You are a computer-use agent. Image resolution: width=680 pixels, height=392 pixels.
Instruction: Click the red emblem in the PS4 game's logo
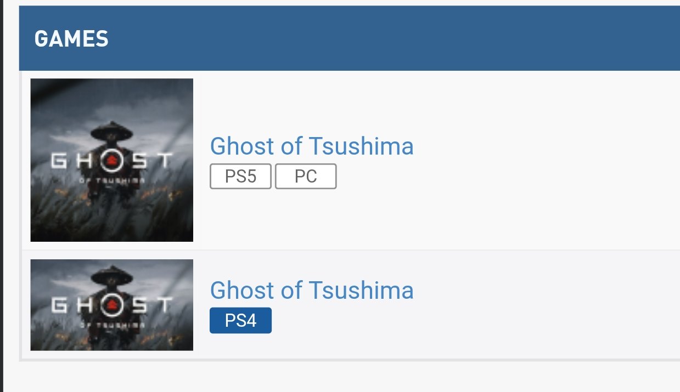(111, 305)
